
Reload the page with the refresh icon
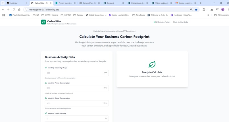tap(14, 9)
